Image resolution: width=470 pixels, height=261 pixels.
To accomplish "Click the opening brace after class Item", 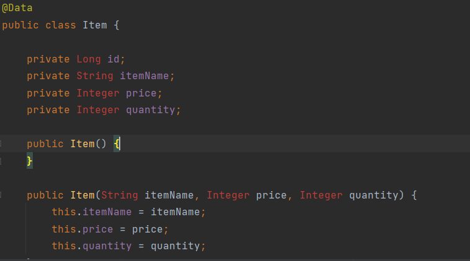I will pyautogui.click(x=117, y=25).
